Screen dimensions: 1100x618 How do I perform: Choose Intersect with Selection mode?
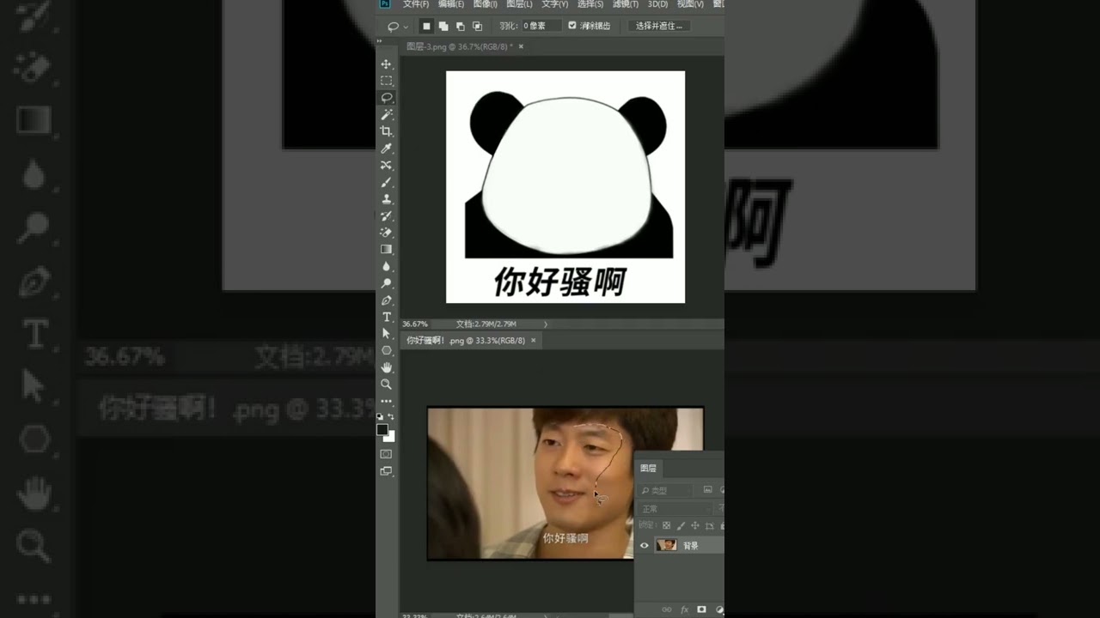[477, 26]
